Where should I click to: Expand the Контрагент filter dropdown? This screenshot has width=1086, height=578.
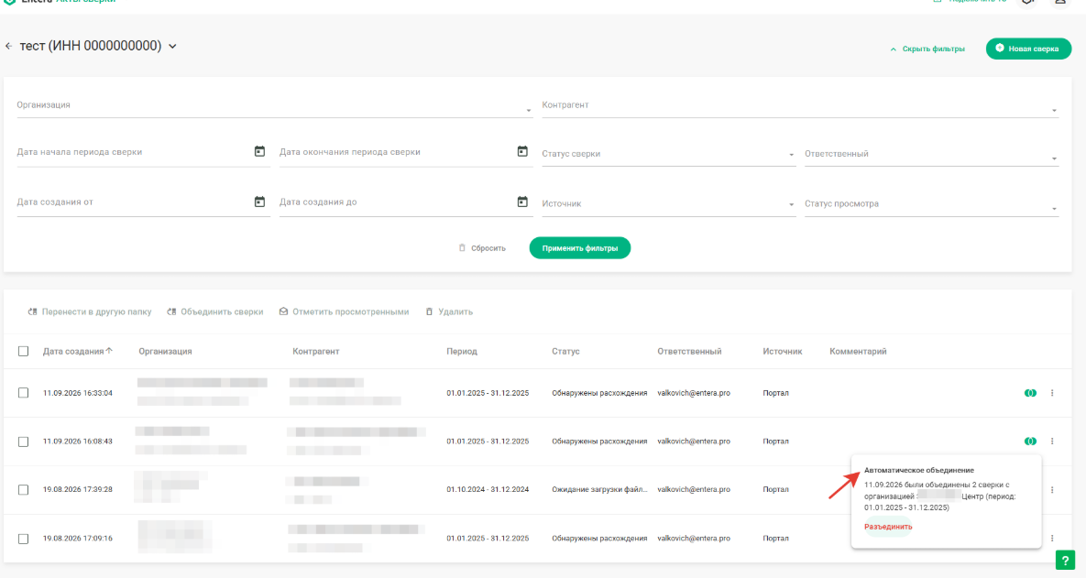(800, 106)
